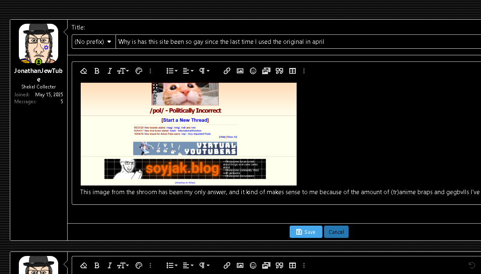Insert media using top editor toolbar
This screenshot has width=481, height=274.
coord(266,71)
